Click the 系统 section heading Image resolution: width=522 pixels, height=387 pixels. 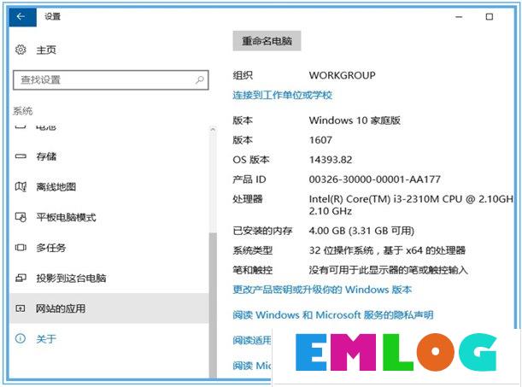pos(22,111)
